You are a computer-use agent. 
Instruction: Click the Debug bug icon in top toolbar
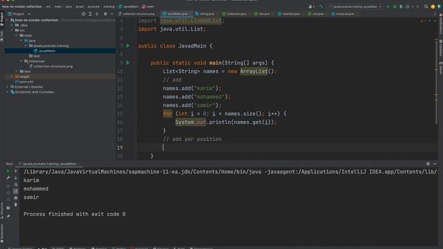pyautogui.click(x=395, y=6)
